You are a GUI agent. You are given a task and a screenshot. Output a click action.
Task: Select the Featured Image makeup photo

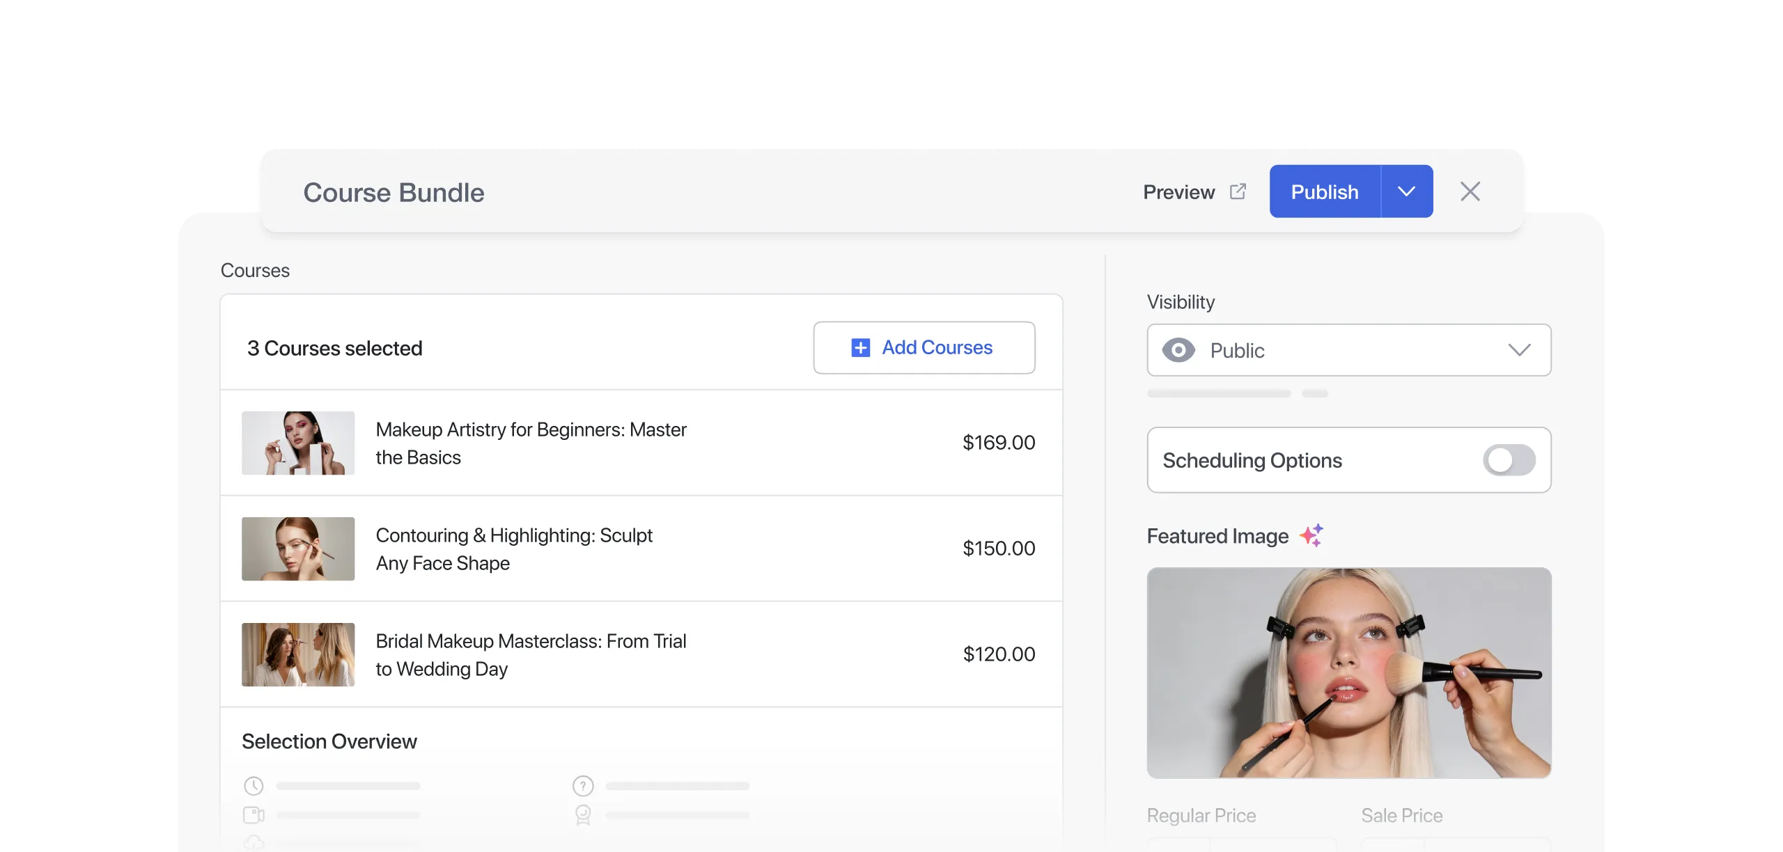click(x=1349, y=673)
